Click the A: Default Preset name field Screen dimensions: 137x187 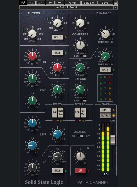tap(67, 8)
